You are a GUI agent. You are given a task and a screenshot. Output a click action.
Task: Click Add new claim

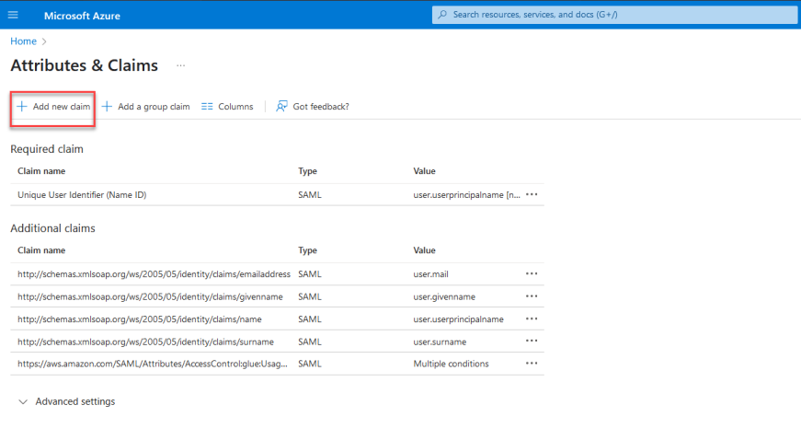pos(53,106)
